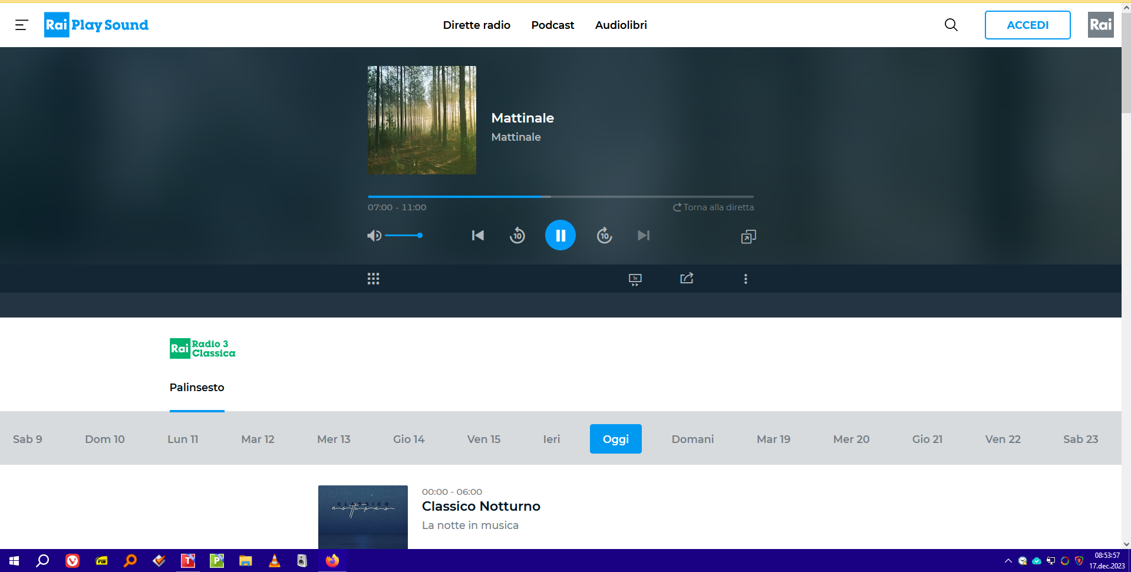Select the Oggi day button

(615, 439)
